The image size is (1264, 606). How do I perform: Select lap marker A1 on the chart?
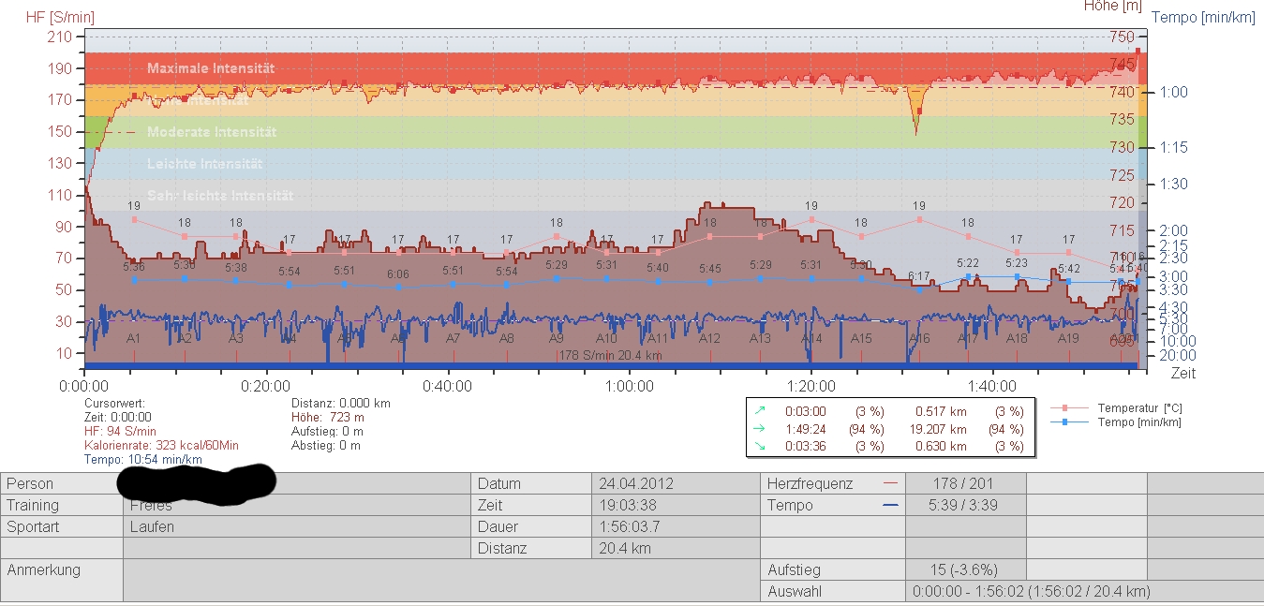(x=134, y=338)
